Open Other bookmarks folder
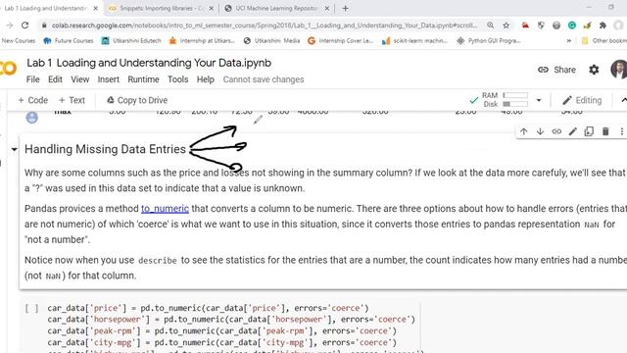This screenshot has height=353, width=627. pos(603,41)
